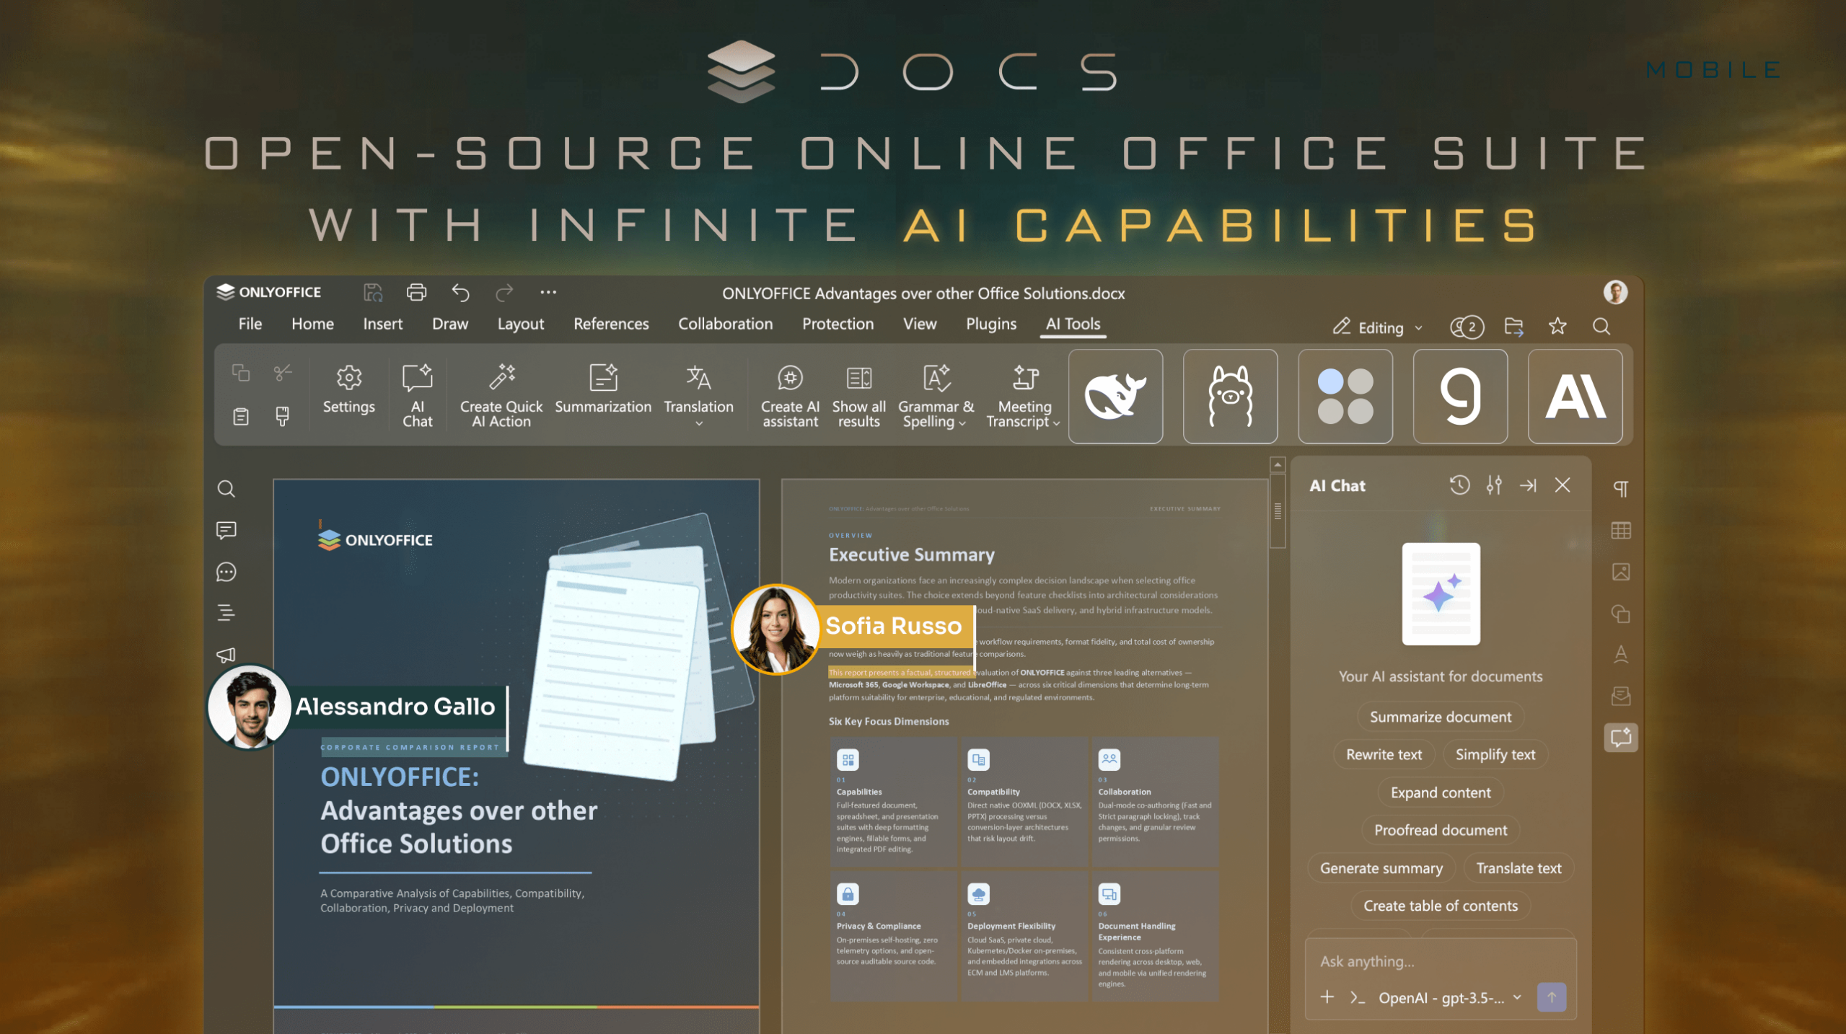
Task: Select the Ollama llama provider icon
Action: coord(1230,396)
